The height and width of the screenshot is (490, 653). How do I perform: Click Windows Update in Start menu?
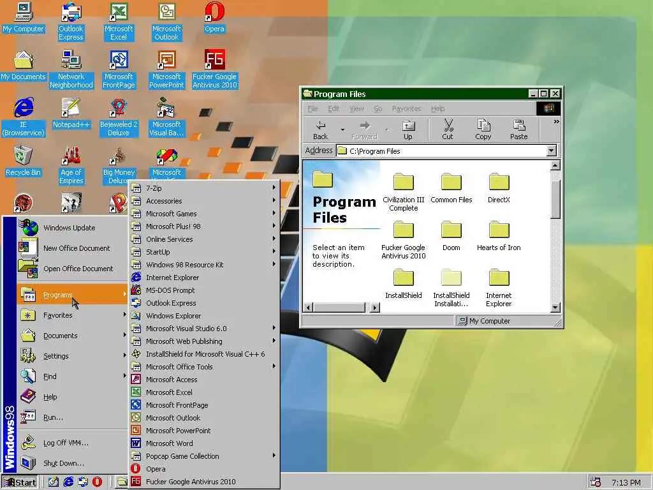point(73,228)
